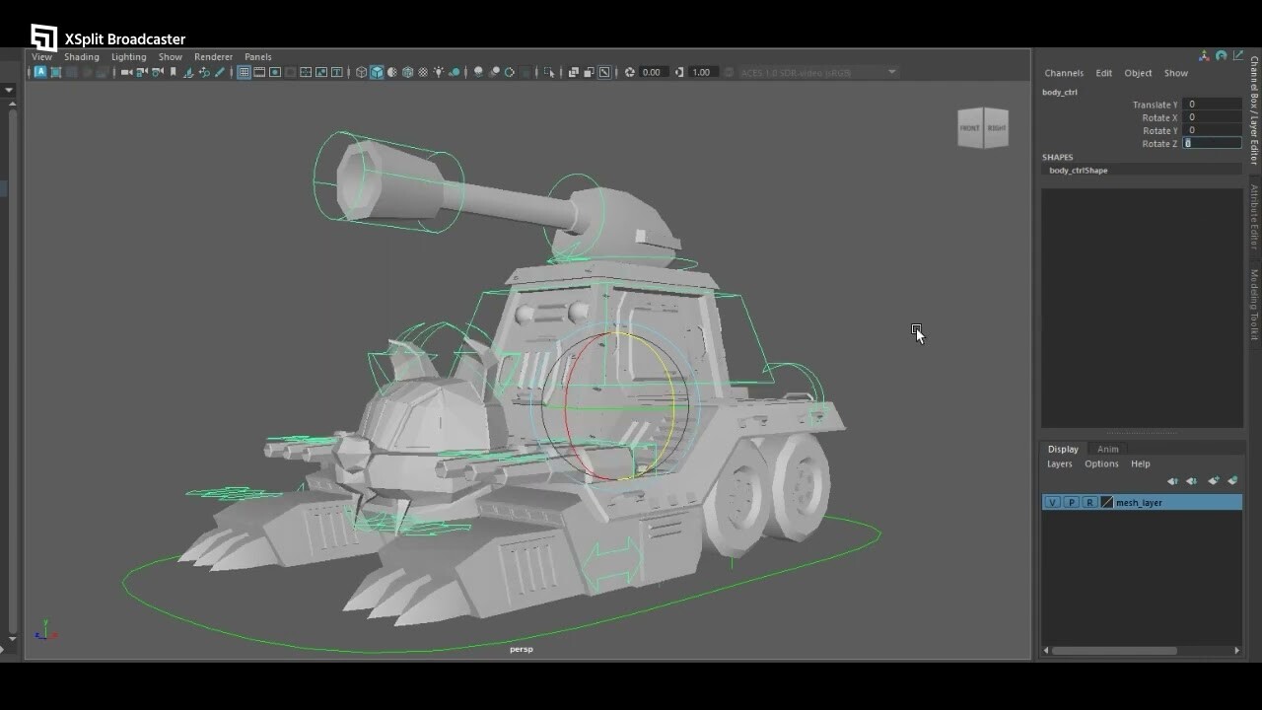Collapse the shelf with the left expander arrow
Image resolution: width=1262 pixels, height=710 pixels.
coord(10,89)
